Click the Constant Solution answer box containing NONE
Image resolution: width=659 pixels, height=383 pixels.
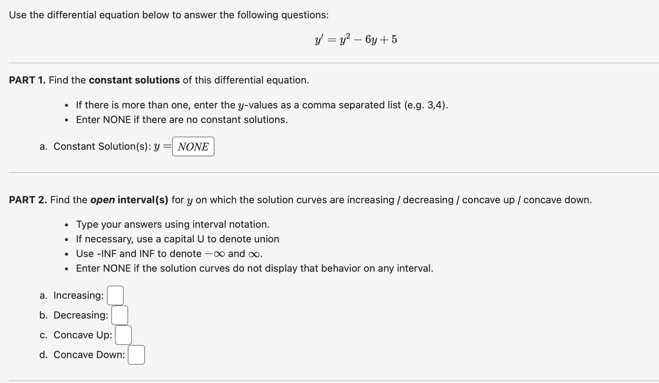[x=193, y=146]
